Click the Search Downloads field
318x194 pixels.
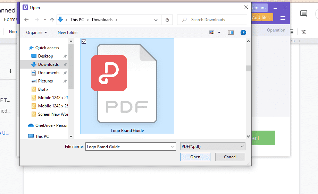click(x=212, y=20)
